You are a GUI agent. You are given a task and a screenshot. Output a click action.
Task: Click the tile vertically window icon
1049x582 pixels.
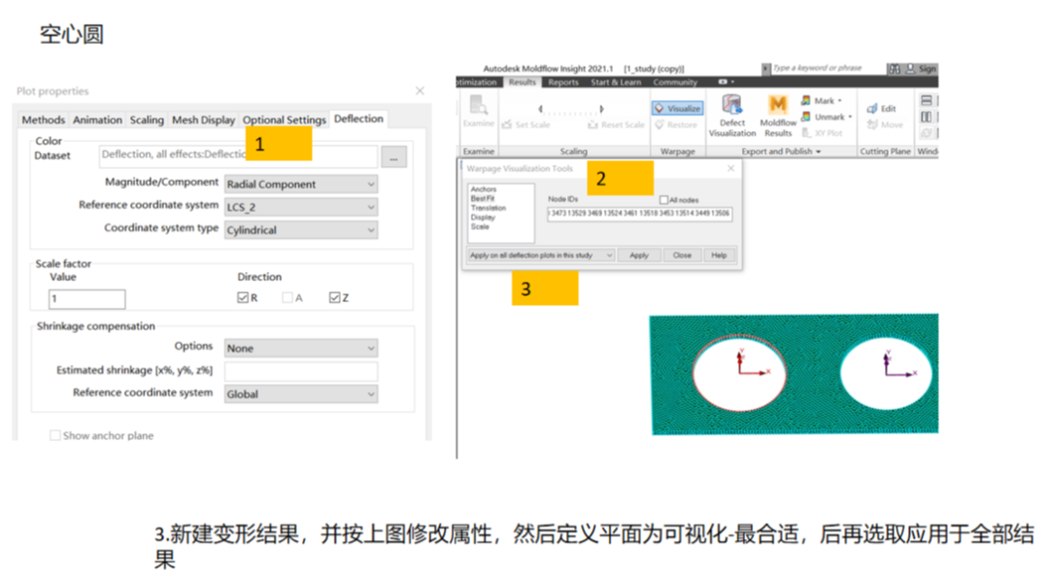(x=927, y=117)
